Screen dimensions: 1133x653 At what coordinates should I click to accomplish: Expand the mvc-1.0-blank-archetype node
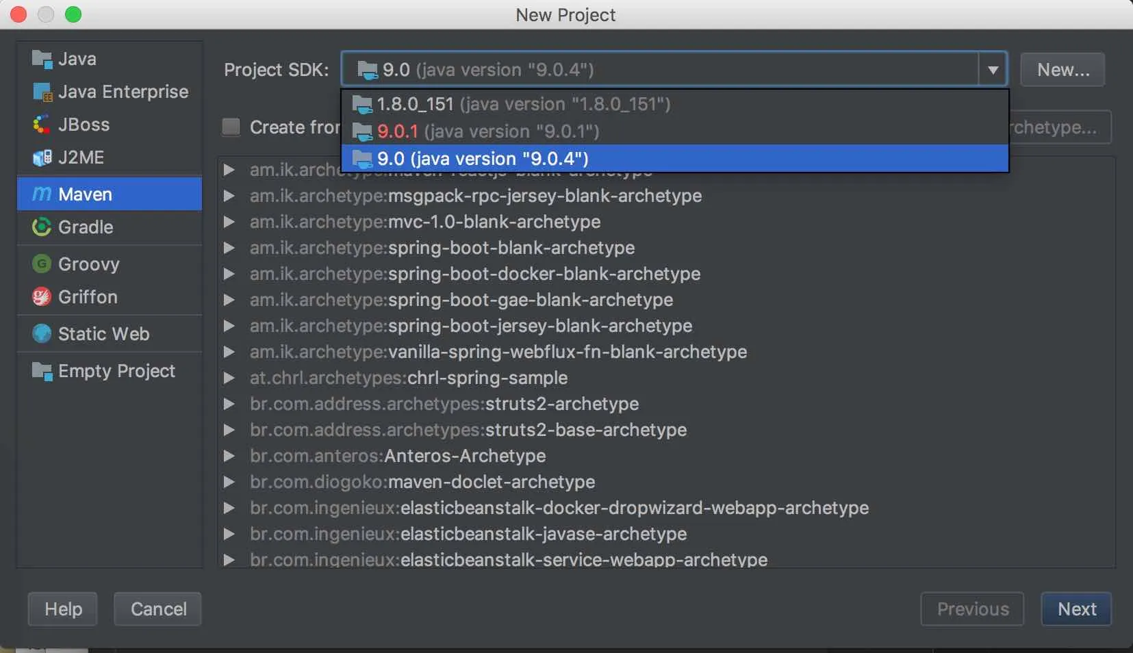click(x=229, y=222)
